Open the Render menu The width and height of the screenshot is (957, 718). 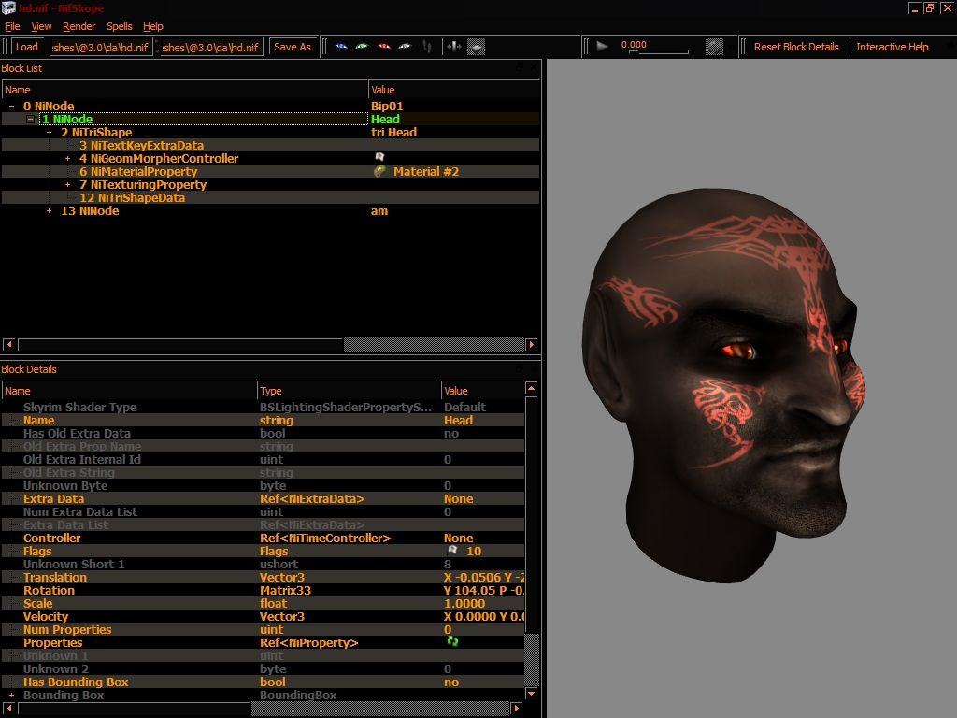coord(79,26)
